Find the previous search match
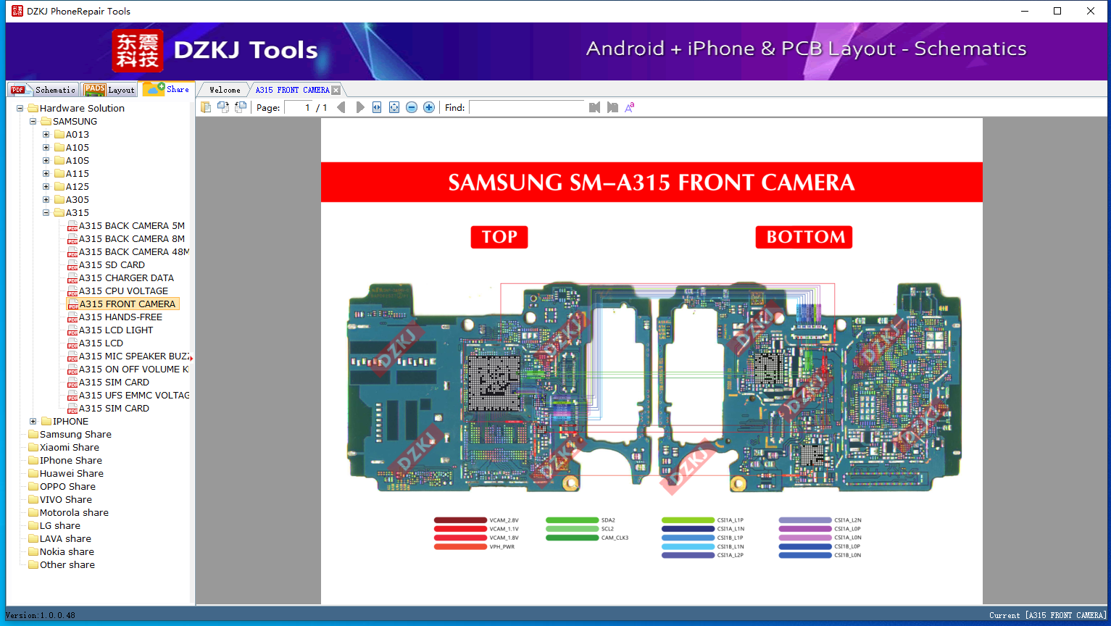The image size is (1111, 626). [x=594, y=107]
